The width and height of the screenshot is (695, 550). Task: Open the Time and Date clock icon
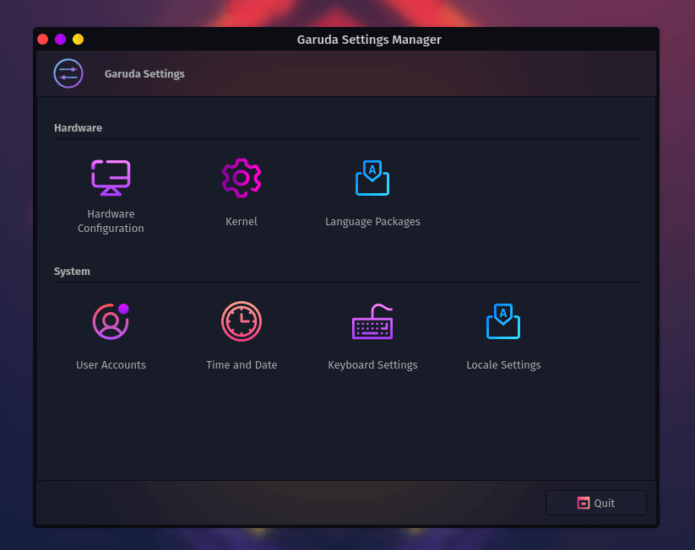242,321
